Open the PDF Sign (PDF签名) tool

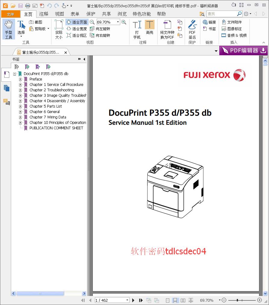(x=192, y=29)
